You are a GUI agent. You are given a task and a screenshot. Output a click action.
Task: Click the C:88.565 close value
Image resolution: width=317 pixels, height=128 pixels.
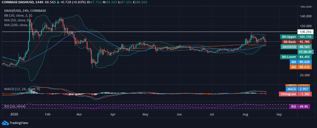click(141, 2)
